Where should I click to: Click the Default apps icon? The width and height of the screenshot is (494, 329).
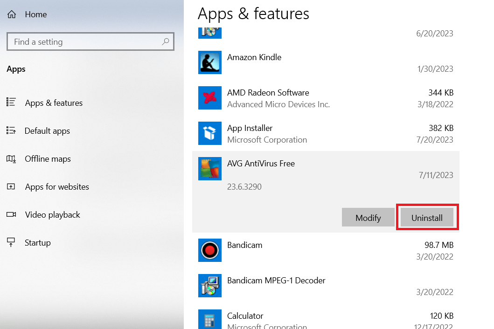tap(11, 130)
